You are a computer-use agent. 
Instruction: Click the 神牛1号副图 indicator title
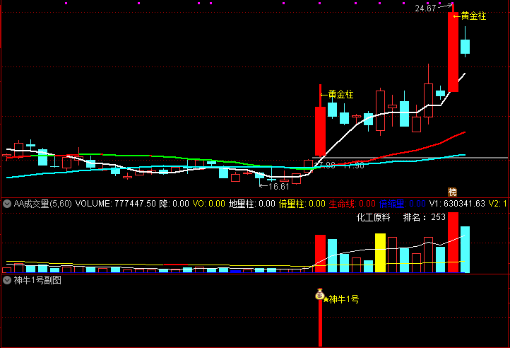click(37, 280)
